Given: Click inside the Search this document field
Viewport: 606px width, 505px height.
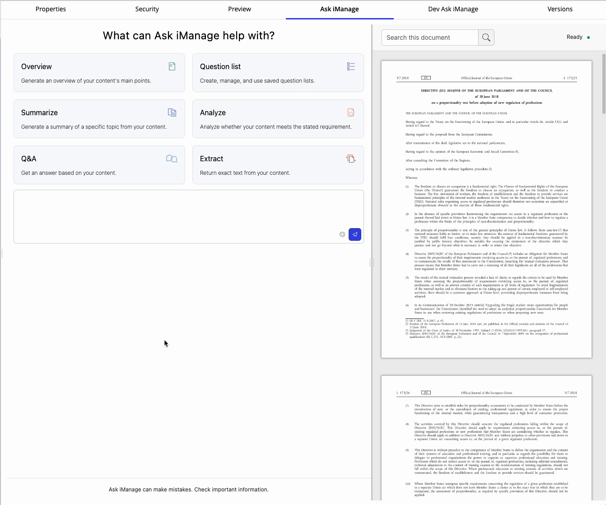Looking at the screenshot, I should click(429, 37).
